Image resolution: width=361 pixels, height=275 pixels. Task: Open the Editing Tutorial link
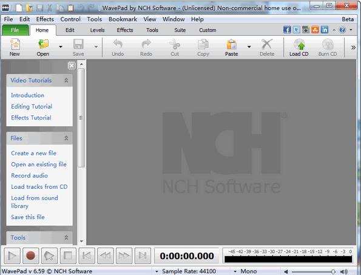coord(32,106)
